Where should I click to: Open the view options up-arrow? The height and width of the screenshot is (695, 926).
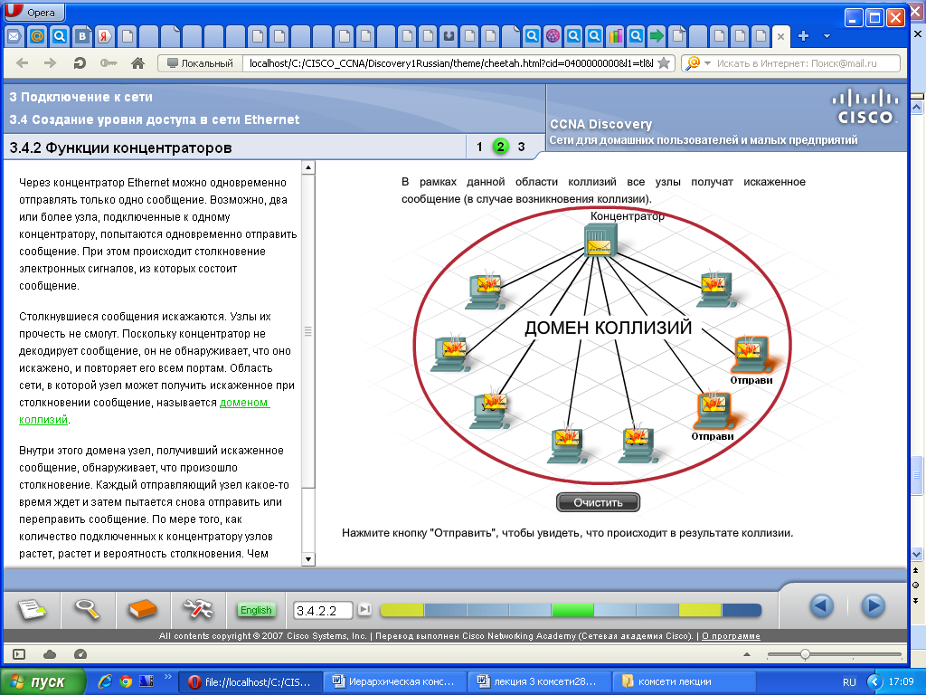tap(747, 654)
